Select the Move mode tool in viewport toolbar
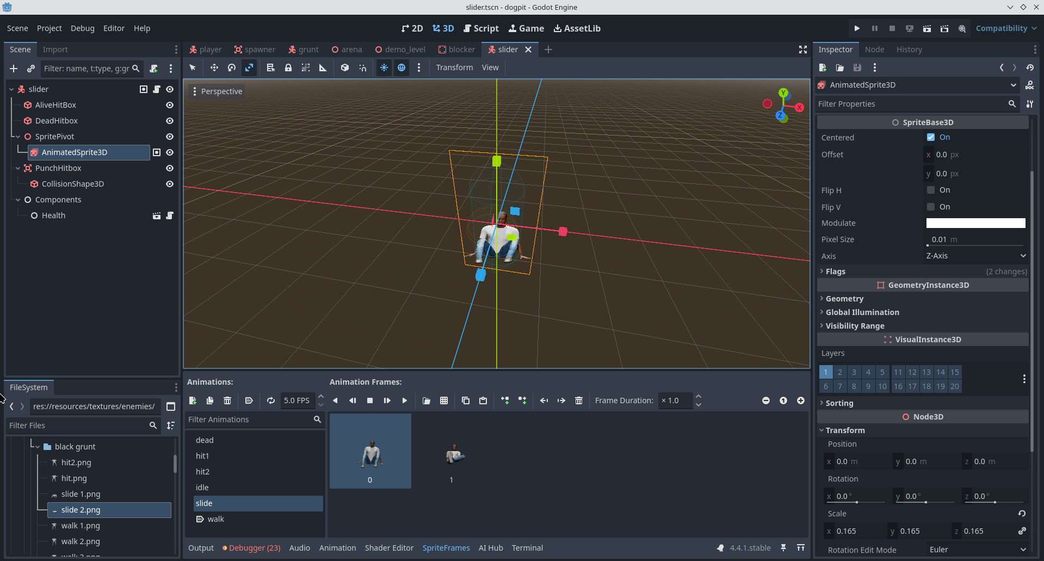This screenshot has height=561, width=1044. point(214,67)
